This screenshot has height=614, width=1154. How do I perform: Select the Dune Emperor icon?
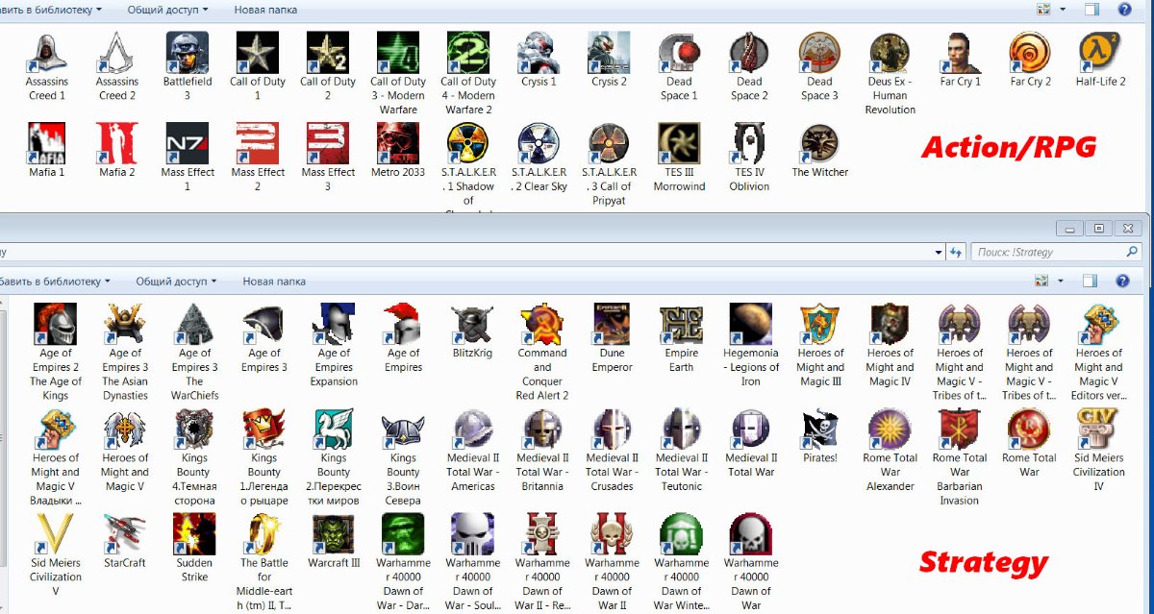(612, 326)
